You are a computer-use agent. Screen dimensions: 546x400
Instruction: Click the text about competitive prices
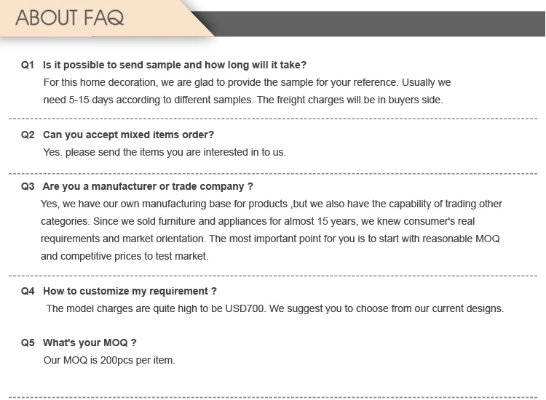click(124, 256)
